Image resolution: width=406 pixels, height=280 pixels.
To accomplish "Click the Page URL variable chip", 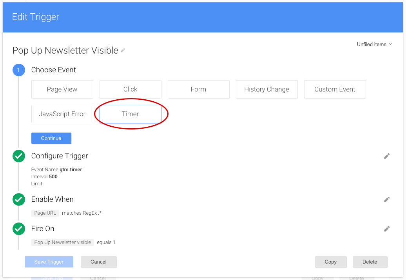I will coord(45,213).
